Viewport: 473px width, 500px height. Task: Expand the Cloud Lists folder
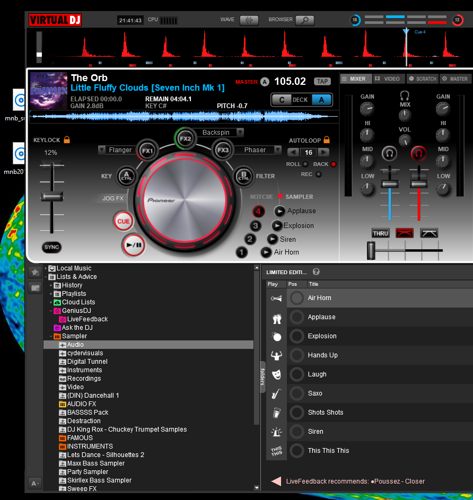[x=51, y=302]
